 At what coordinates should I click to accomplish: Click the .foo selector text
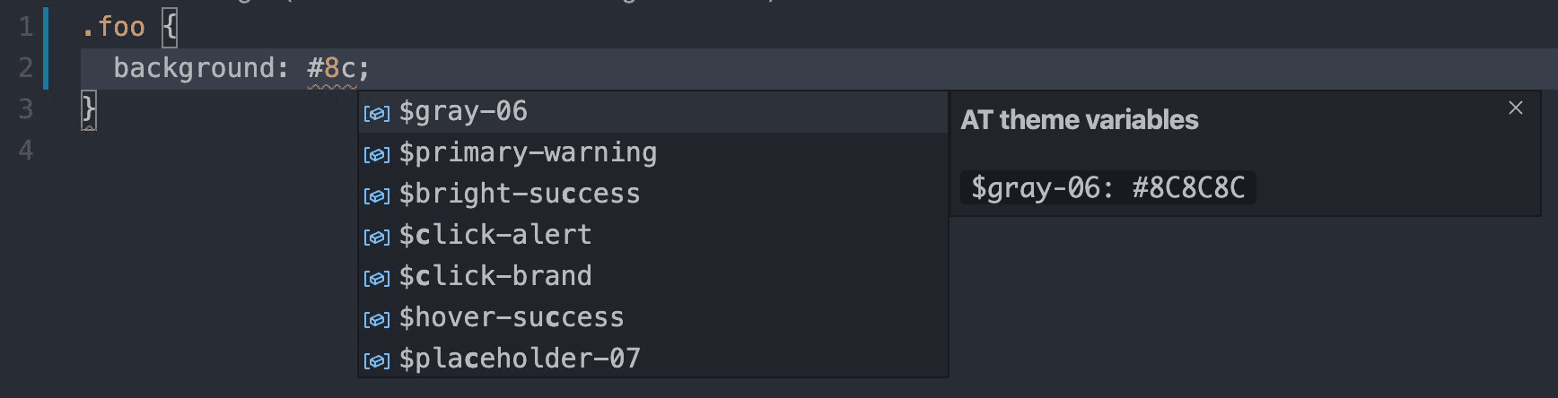click(x=113, y=27)
